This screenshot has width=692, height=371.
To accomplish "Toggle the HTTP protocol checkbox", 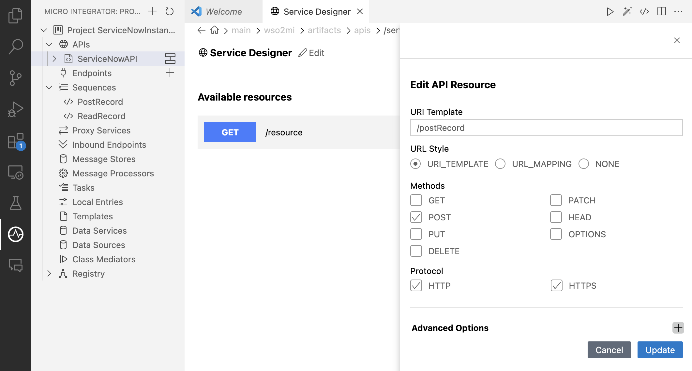I will (x=416, y=285).
